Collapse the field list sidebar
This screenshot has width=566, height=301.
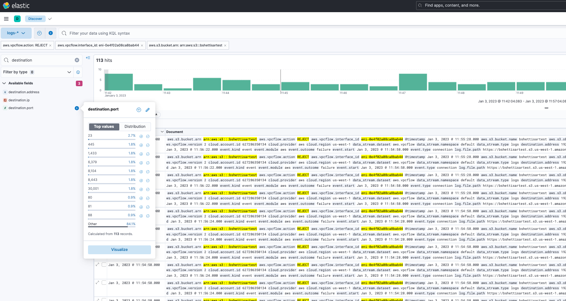coord(88,58)
